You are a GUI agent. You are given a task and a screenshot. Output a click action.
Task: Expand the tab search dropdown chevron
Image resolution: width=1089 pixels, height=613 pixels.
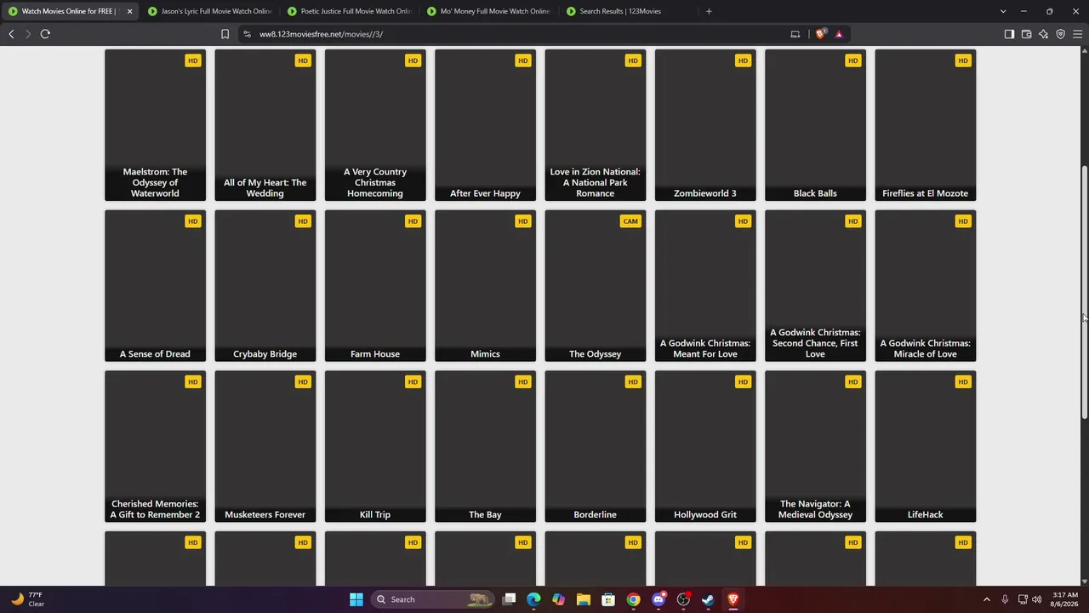tap(1003, 11)
